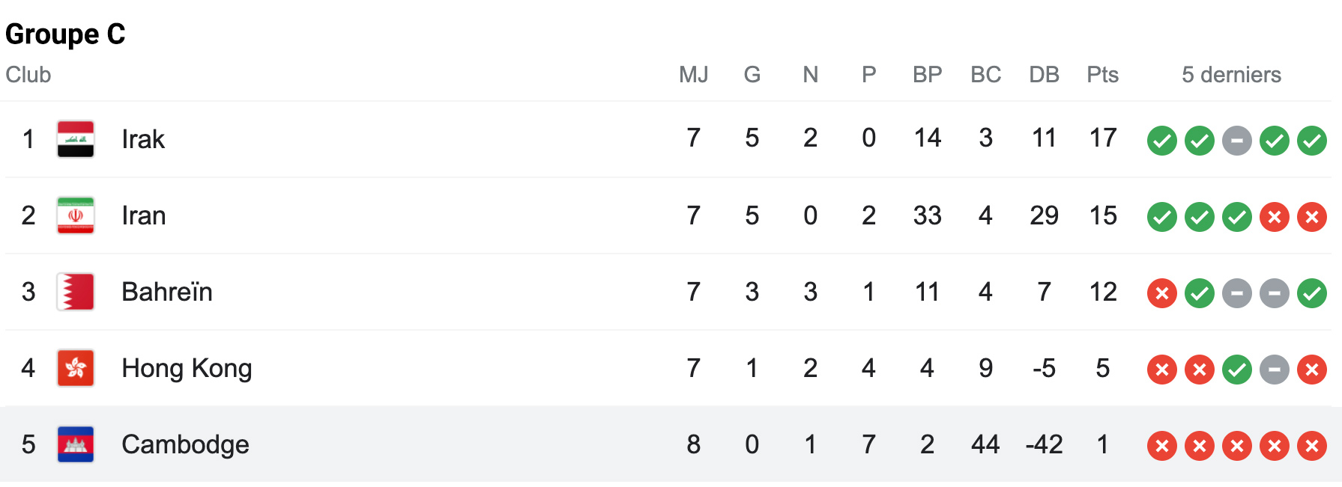Click the Hong Kong flag icon

tap(76, 368)
